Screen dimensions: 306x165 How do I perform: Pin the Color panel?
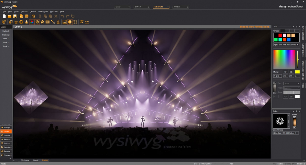296,27
